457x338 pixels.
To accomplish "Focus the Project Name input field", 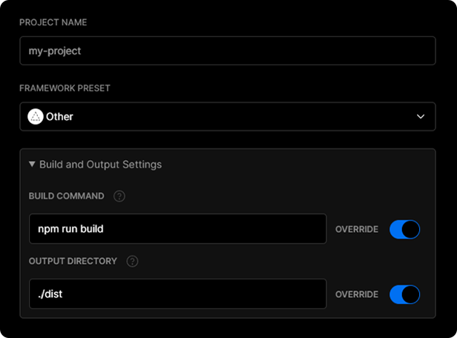I will 228,50.
